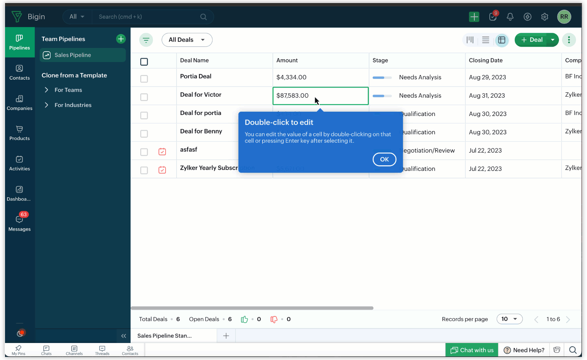This screenshot has height=360, width=587.
Task: Open the quick create plus icon in top bar
Action: pyautogui.click(x=474, y=17)
